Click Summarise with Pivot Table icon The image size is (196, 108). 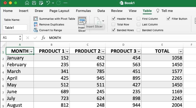(36, 19)
